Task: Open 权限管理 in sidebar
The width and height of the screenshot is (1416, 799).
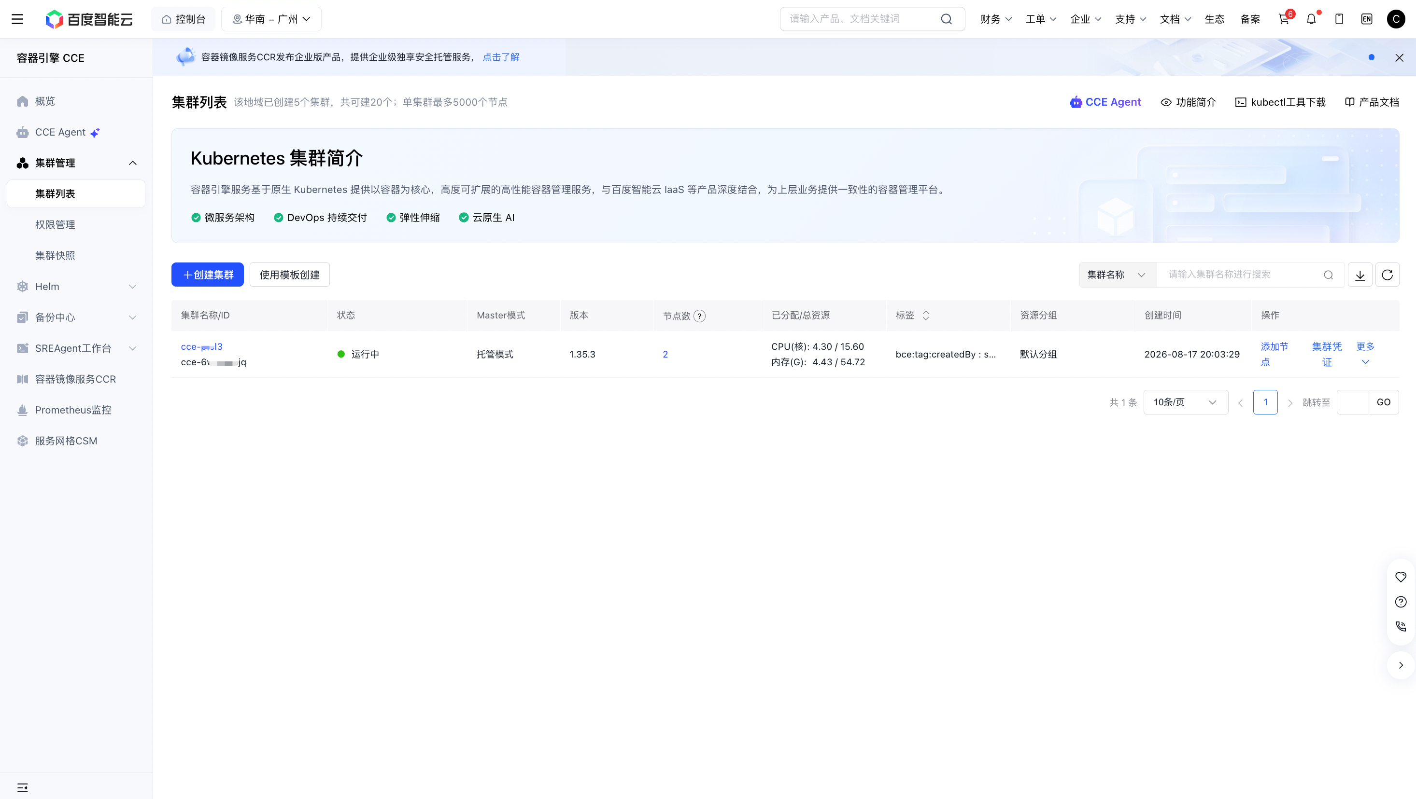Action: point(76,225)
